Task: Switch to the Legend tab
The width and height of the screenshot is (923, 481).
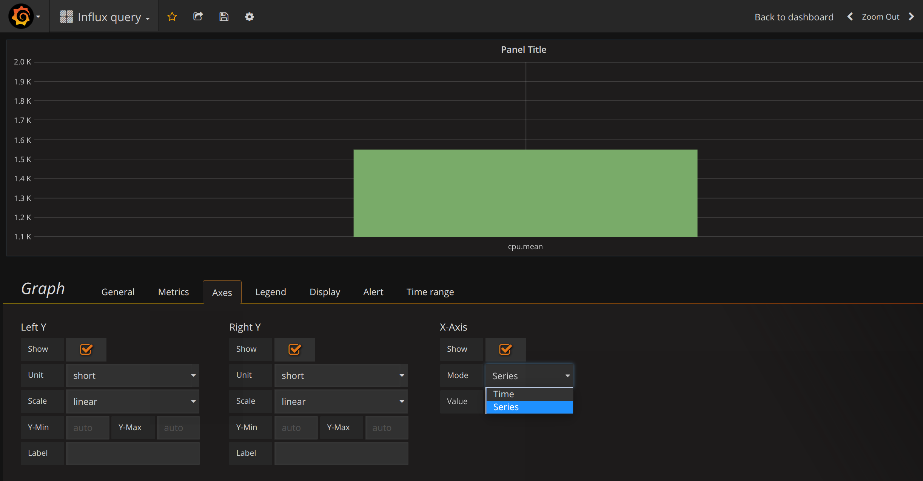Action: coord(270,292)
